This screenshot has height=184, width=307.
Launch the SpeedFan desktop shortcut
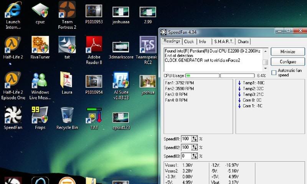13,118
